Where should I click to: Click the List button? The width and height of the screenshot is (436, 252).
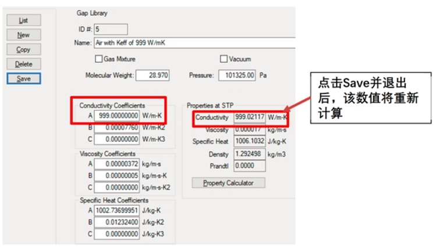tap(23, 20)
